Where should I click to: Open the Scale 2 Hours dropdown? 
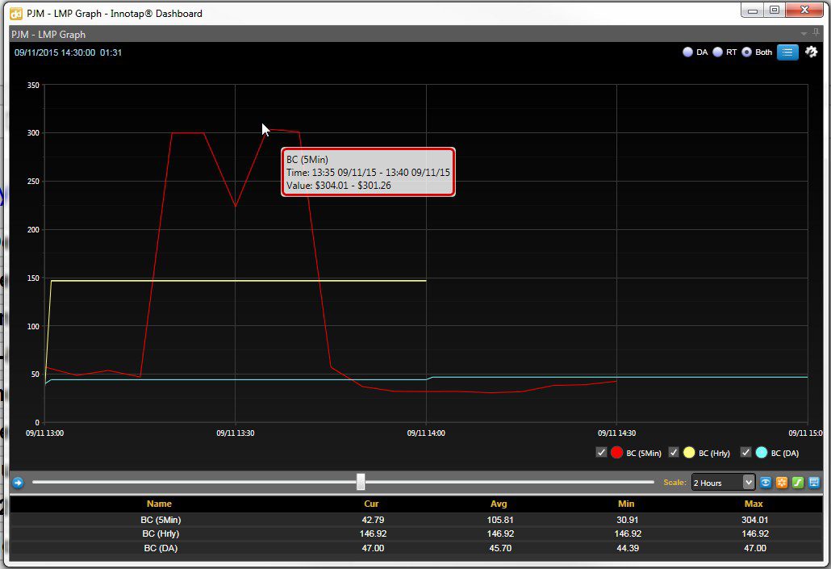(x=723, y=483)
